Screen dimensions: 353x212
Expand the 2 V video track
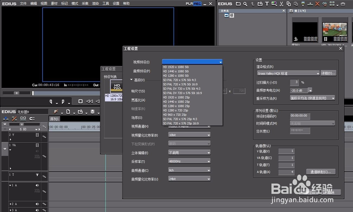click(10, 140)
